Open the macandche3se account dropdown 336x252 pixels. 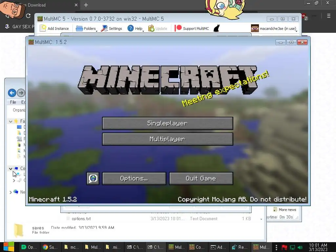[275, 28]
